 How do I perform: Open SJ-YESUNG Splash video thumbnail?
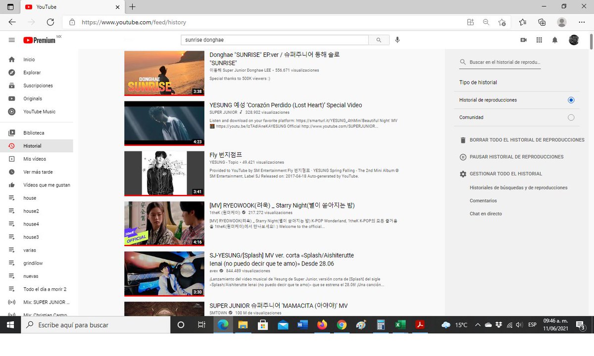point(164,274)
